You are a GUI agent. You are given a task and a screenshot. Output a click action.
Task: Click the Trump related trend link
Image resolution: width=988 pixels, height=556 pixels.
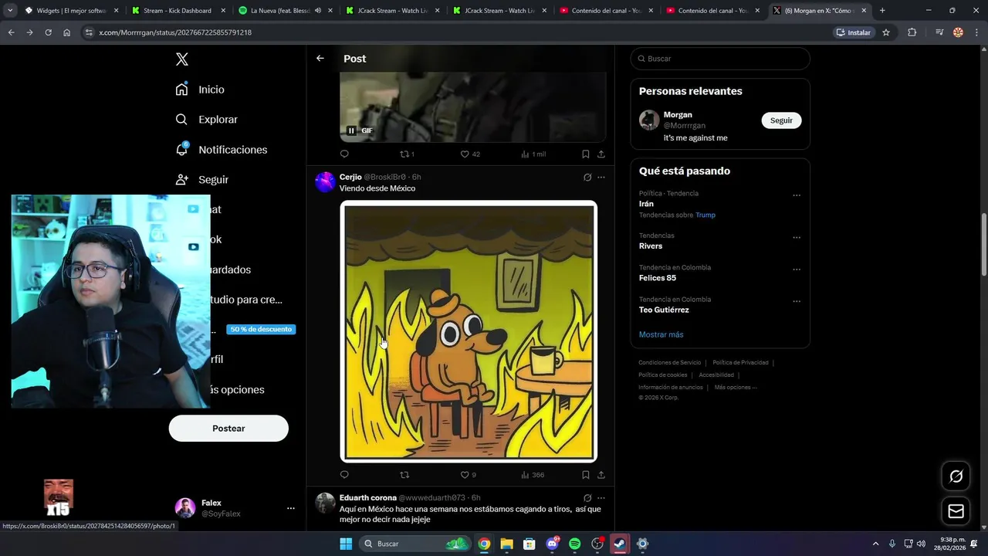(x=705, y=215)
